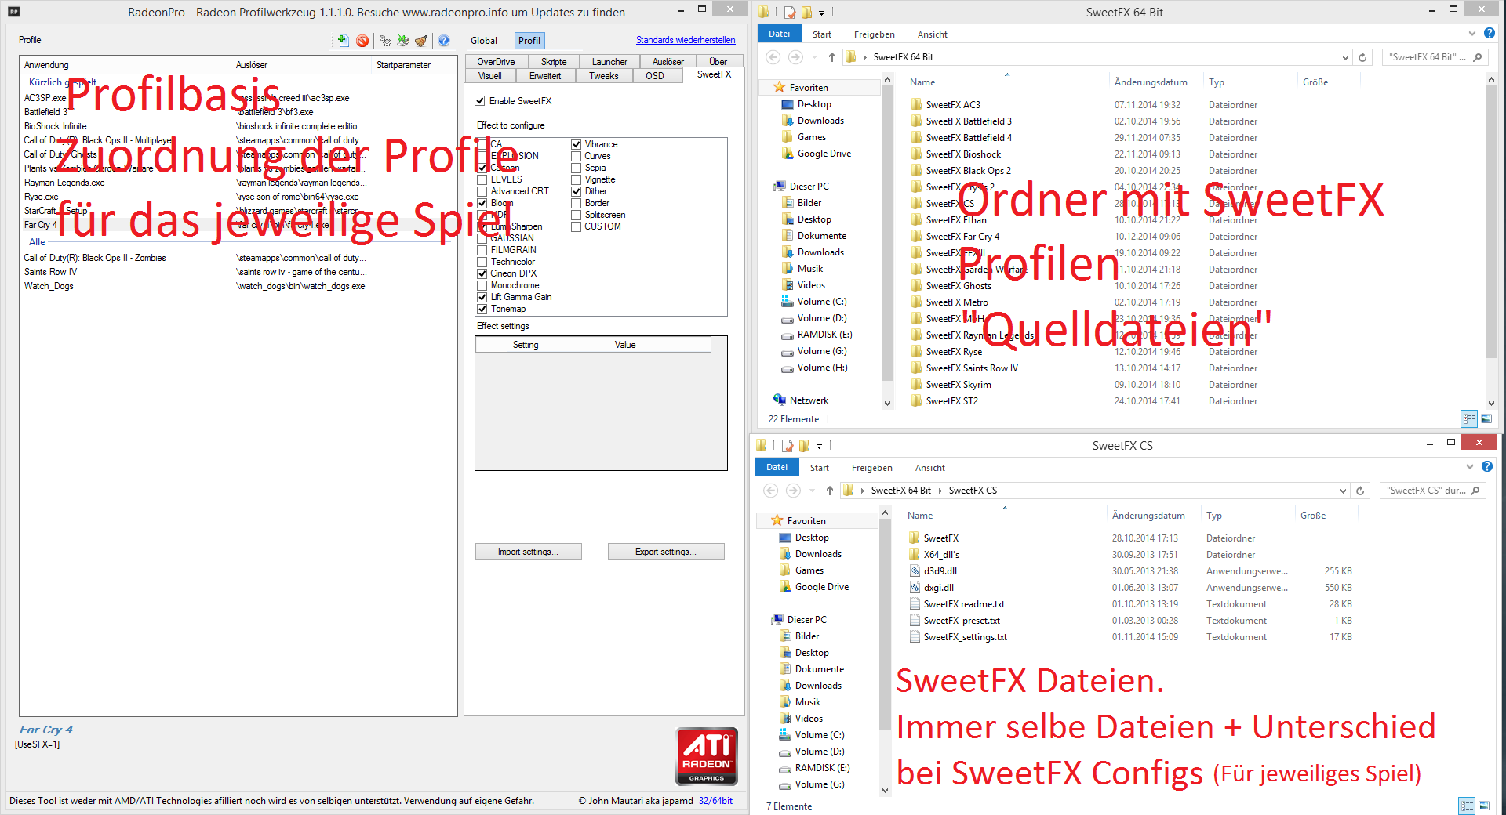Toggle the Cineon DPX checkbox
1506x815 pixels.
(482, 273)
